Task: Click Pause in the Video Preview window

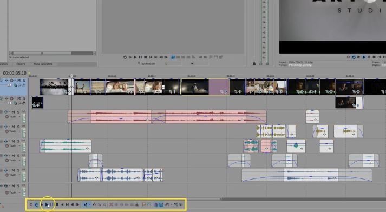Action: [x=369, y=57]
